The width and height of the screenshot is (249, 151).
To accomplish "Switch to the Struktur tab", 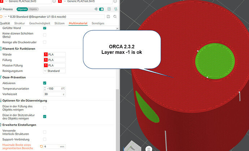I will click(19, 23).
